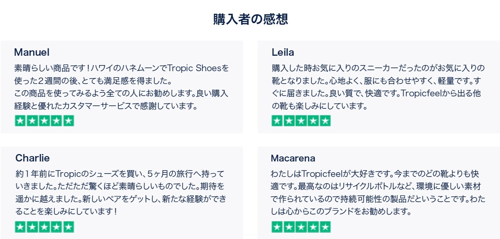Click Leila's review text about sneakers
The width and height of the screenshot is (500, 239).
click(378, 87)
